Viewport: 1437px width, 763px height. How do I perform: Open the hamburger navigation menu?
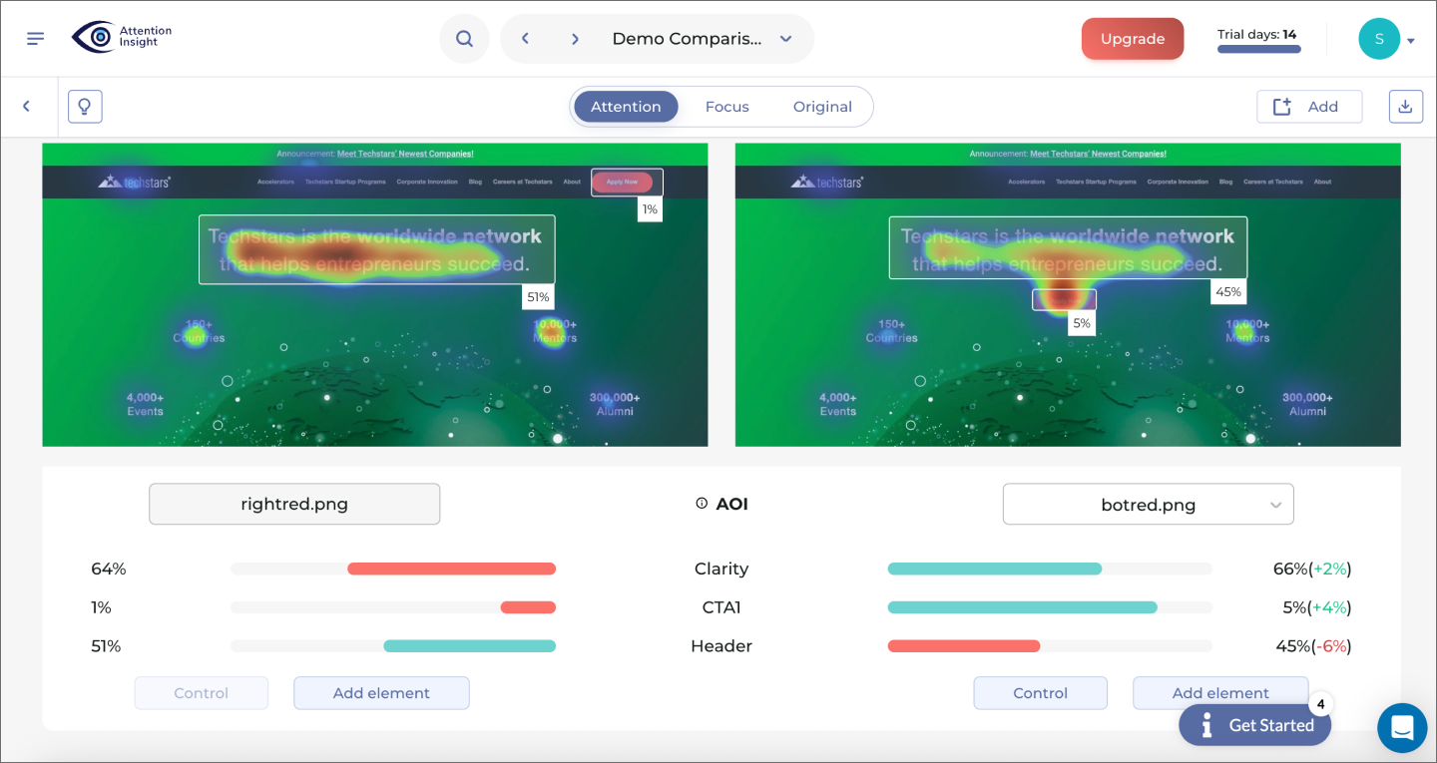coord(35,38)
